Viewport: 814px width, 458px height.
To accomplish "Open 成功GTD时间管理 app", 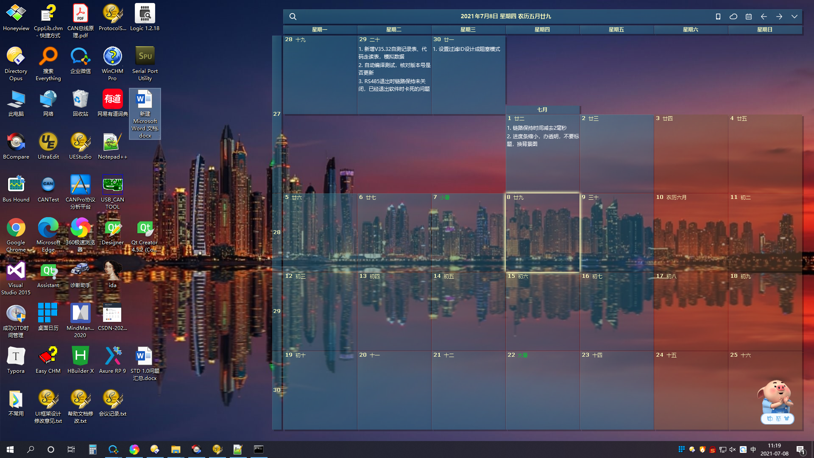I will (x=15, y=316).
